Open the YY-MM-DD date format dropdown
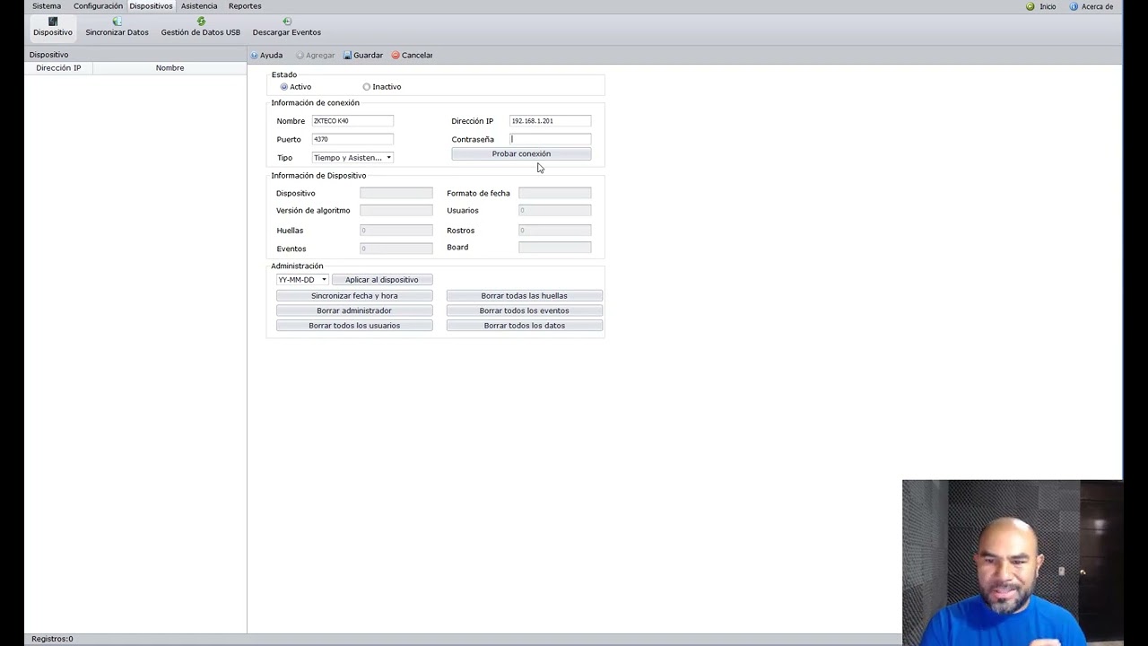 (302, 280)
